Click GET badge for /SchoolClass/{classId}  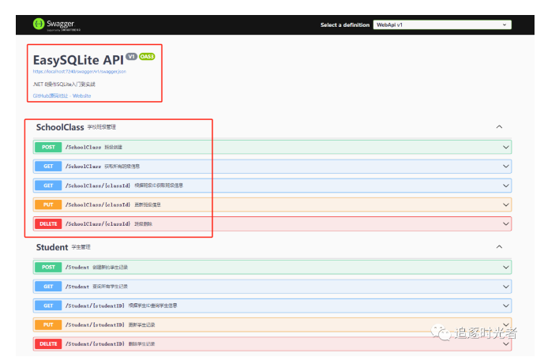(x=48, y=186)
